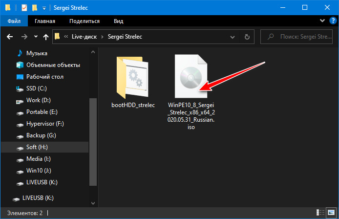
Task: Click the search magnifier icon
Action: click(x=271, y=37)
